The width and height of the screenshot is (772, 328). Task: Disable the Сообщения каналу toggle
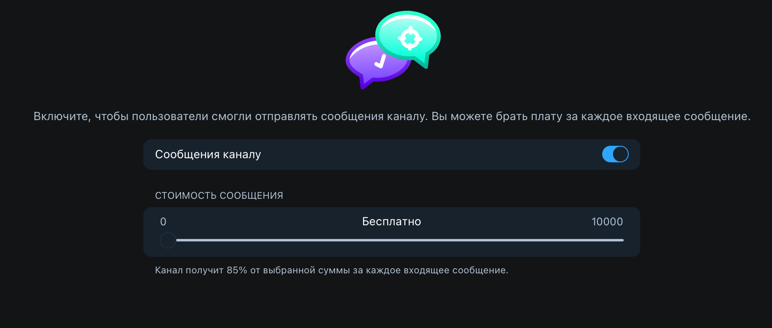(615, 154)
